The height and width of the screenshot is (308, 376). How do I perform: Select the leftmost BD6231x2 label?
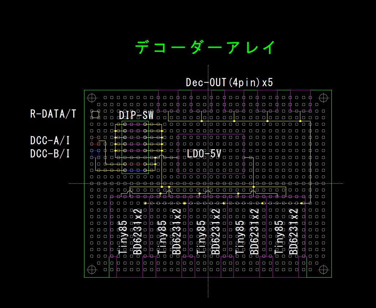pyautogui.click(x=138, y=232)
